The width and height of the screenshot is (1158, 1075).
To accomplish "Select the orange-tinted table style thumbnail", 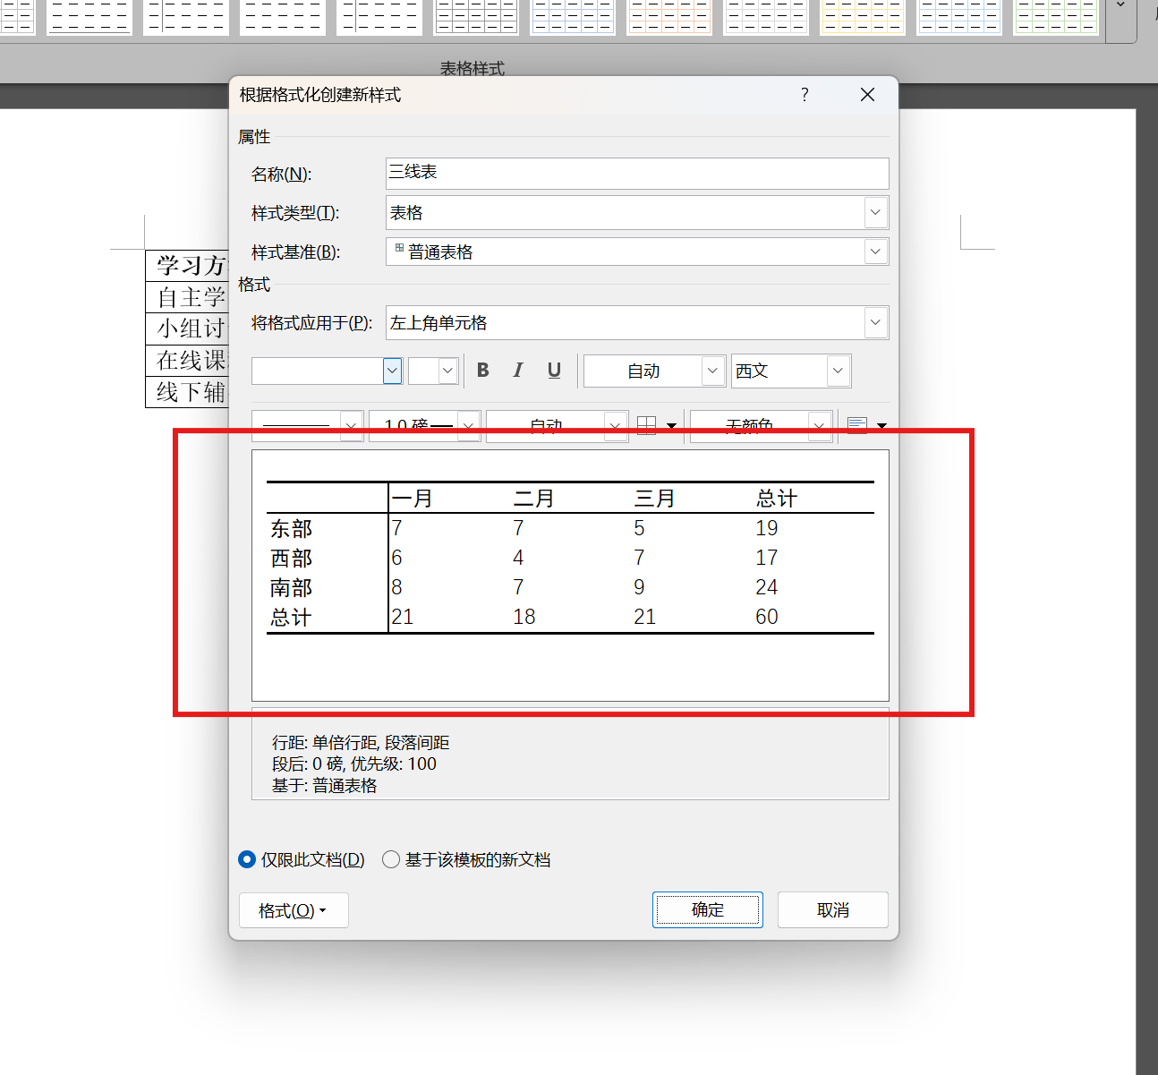I will pos(669,16).
